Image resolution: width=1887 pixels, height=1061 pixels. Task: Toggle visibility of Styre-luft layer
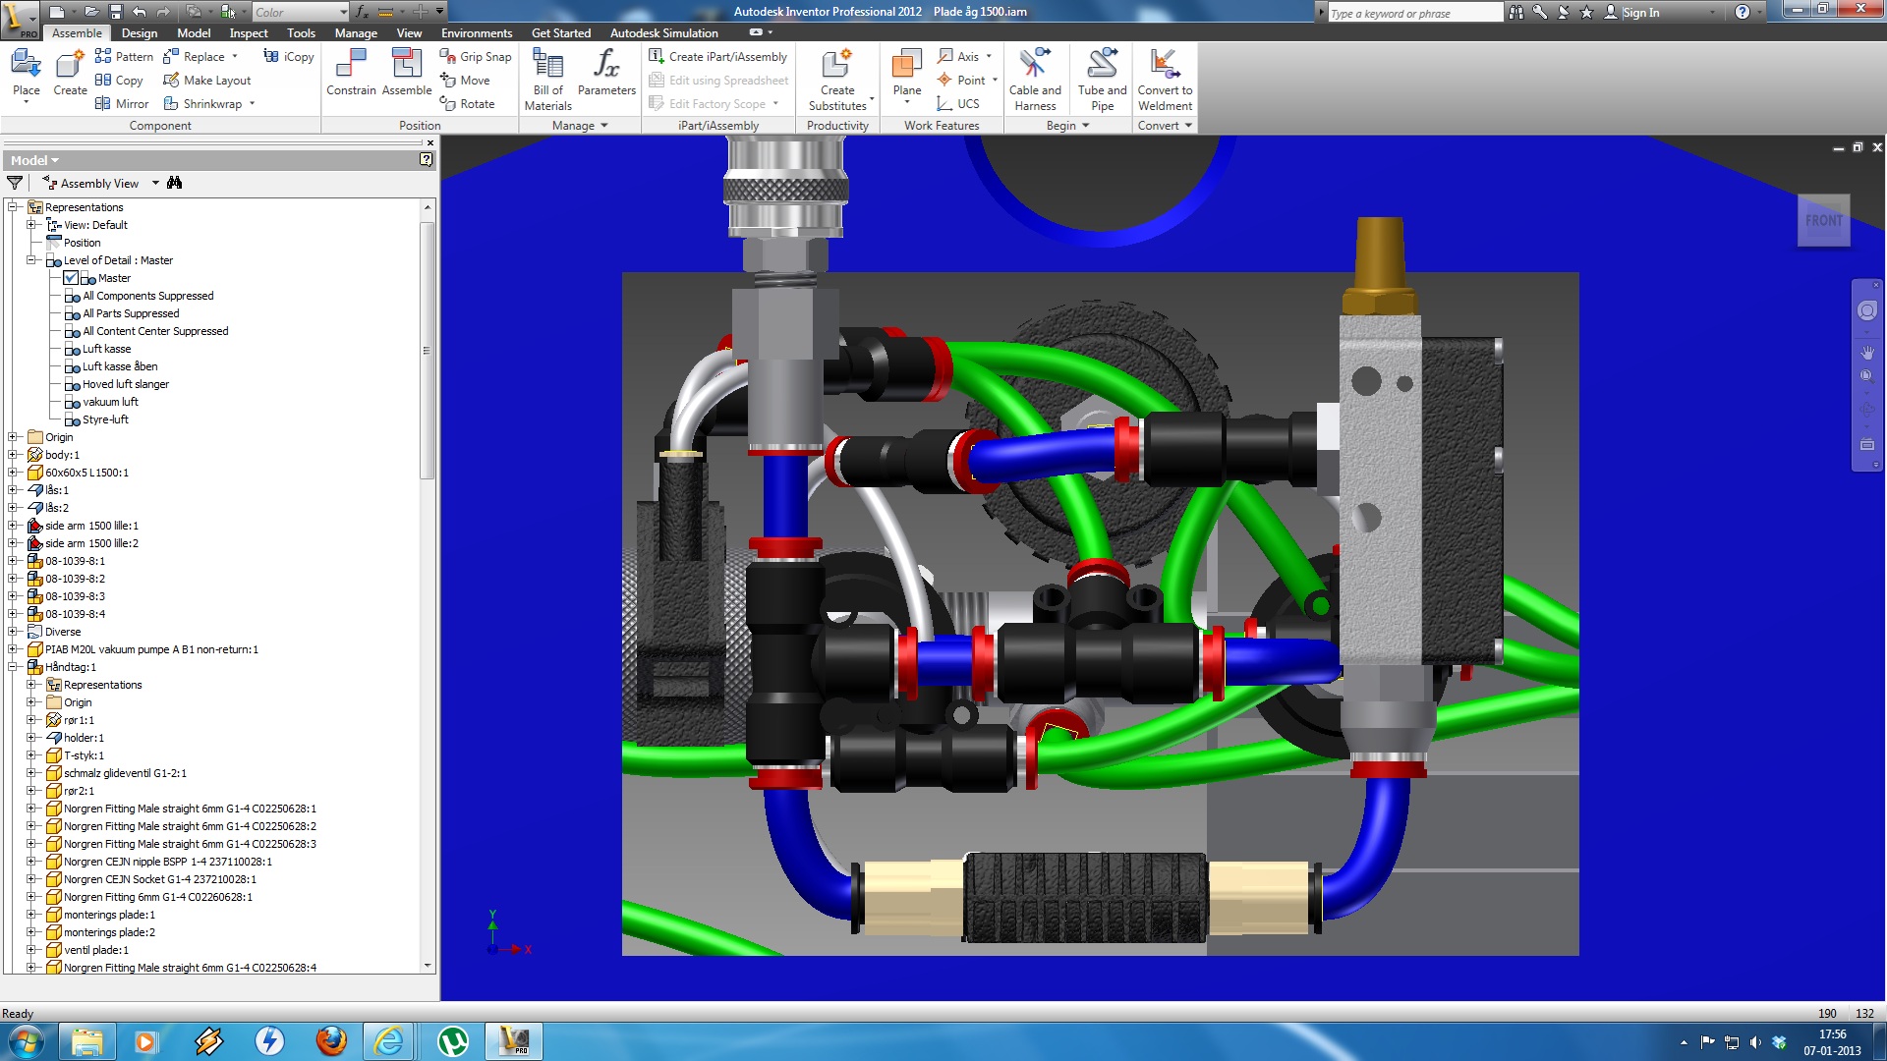[x=70, y=419]
